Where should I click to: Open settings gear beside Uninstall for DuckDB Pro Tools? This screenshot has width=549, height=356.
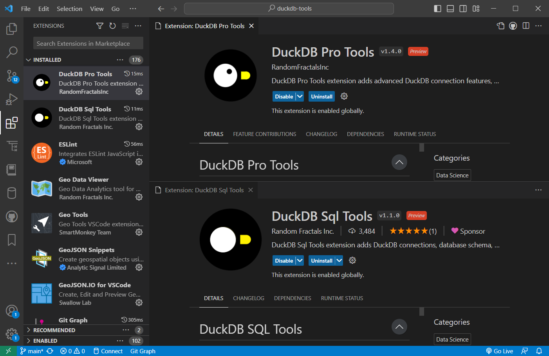pyautogui.click(x=344, y=96)
